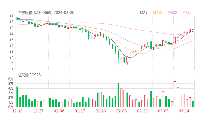Click the price axis value 10
This screenshot has height=117, width=197.
11,58
